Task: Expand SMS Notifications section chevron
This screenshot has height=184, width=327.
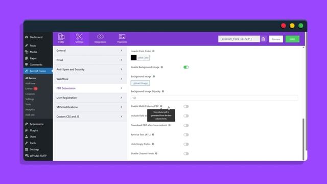Action: click(x=122, y=107)
